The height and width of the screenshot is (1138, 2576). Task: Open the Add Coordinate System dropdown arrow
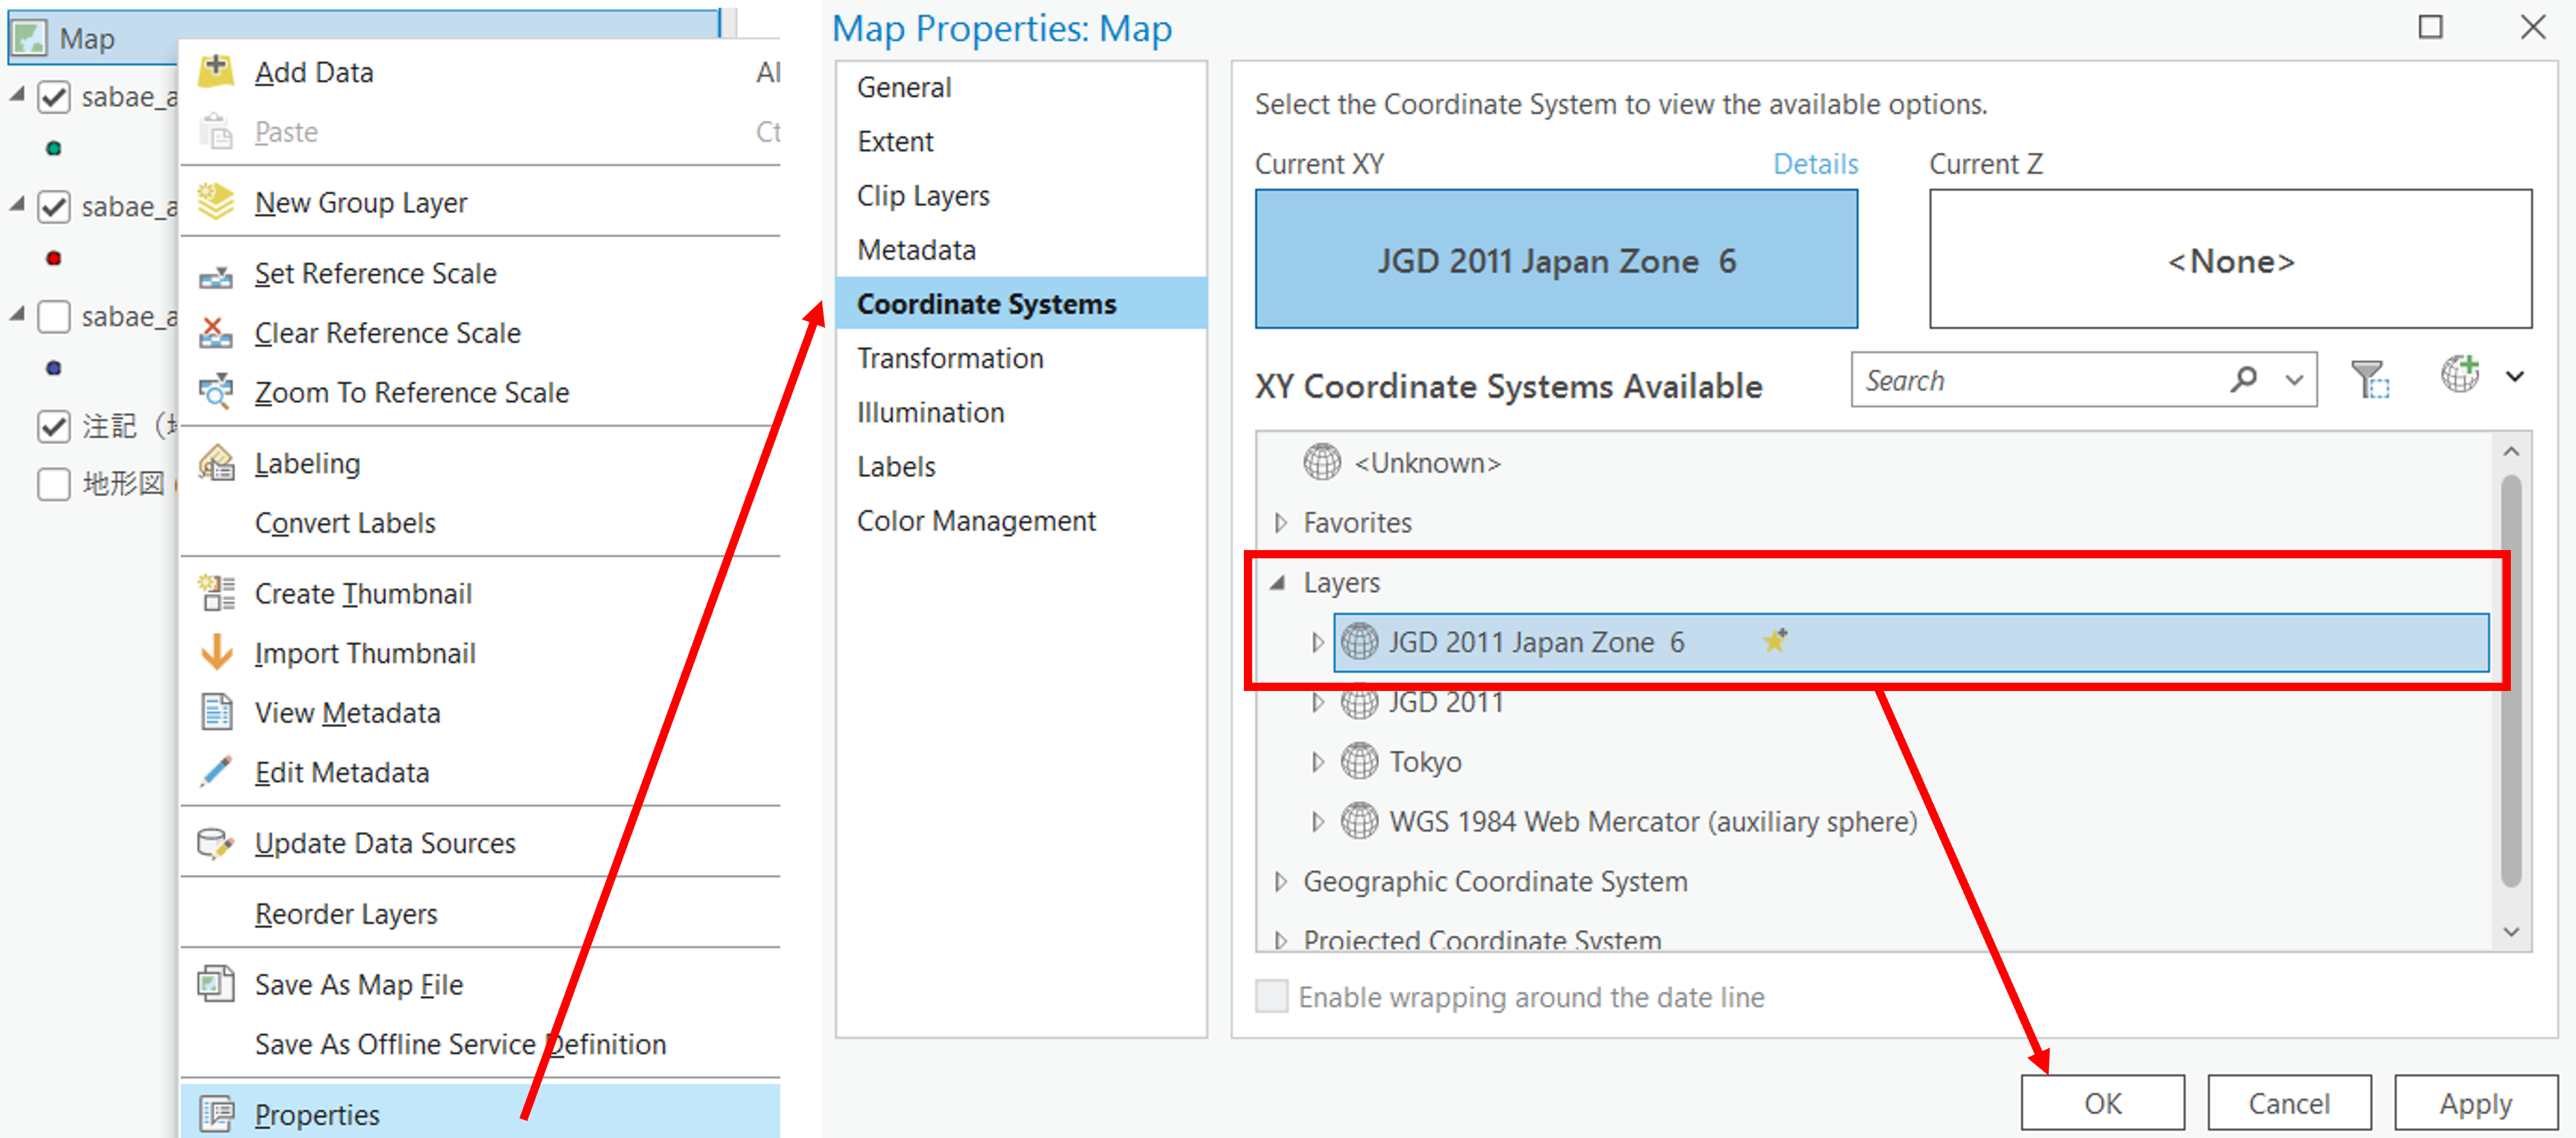pyautogui.click(x=2515, y=377)
